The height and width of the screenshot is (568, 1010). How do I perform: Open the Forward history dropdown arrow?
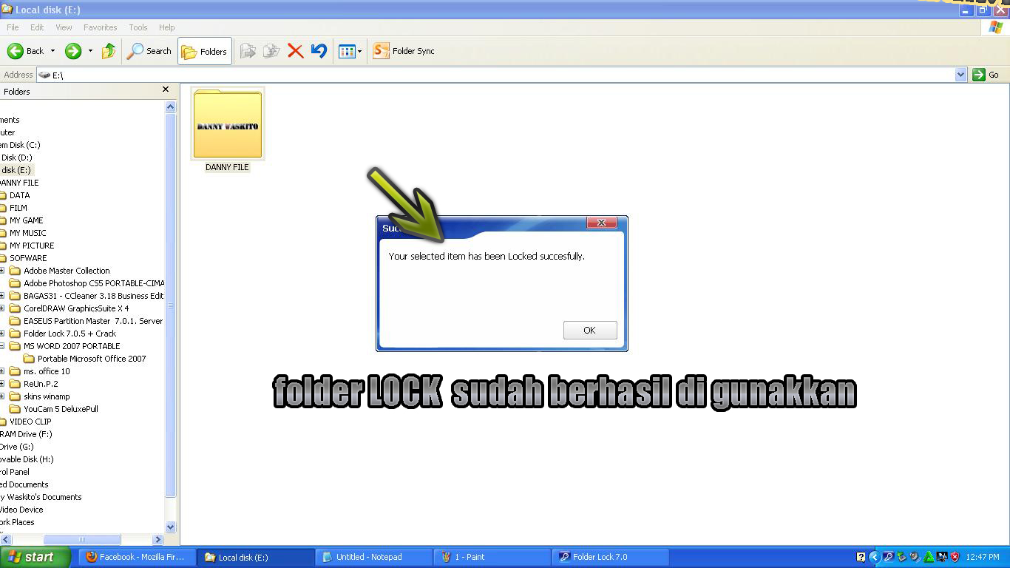[90, 51]
